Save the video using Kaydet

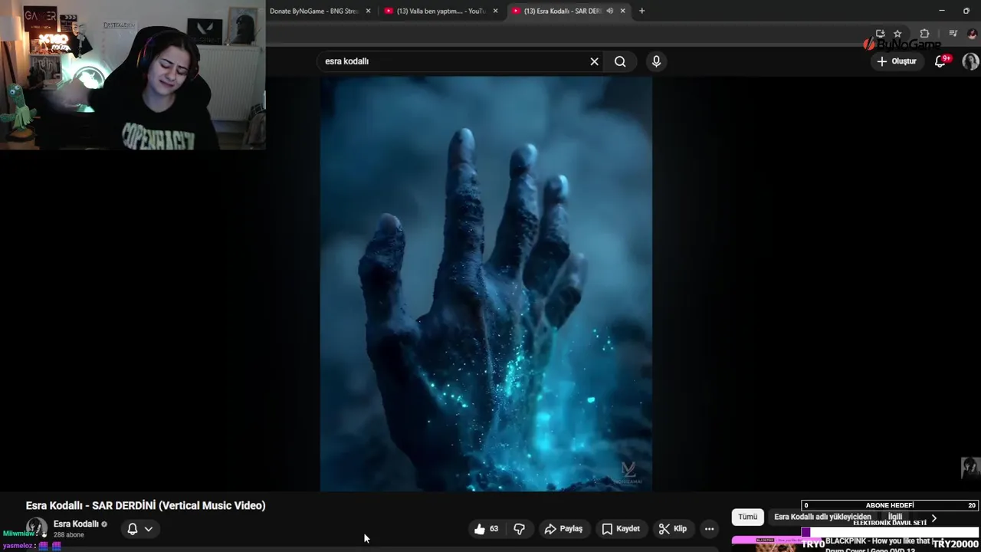(x=621, y=528)
